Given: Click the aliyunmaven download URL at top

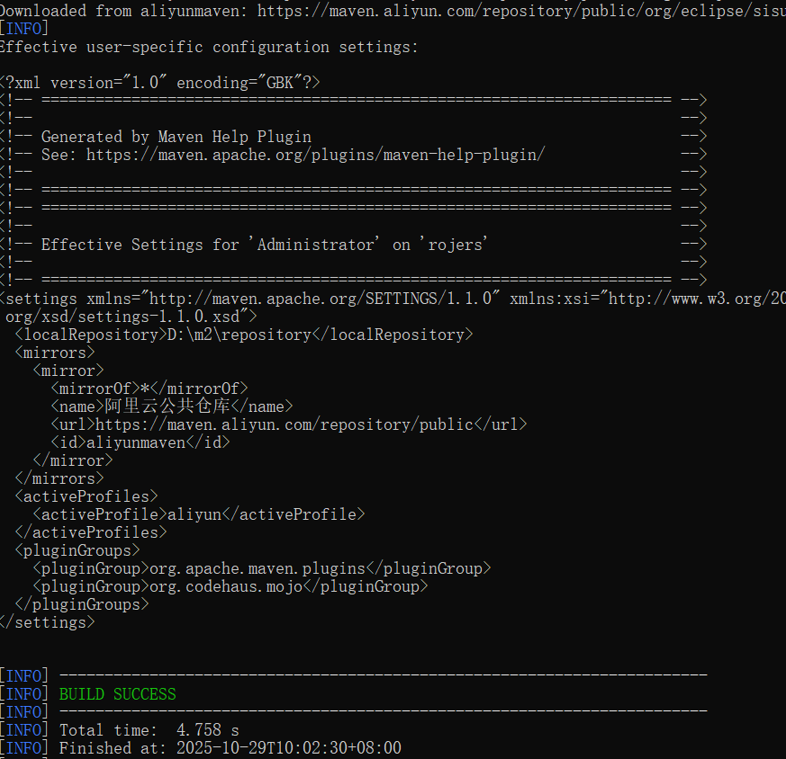Looking at the screenshot, I should click(x=520, y=11).
